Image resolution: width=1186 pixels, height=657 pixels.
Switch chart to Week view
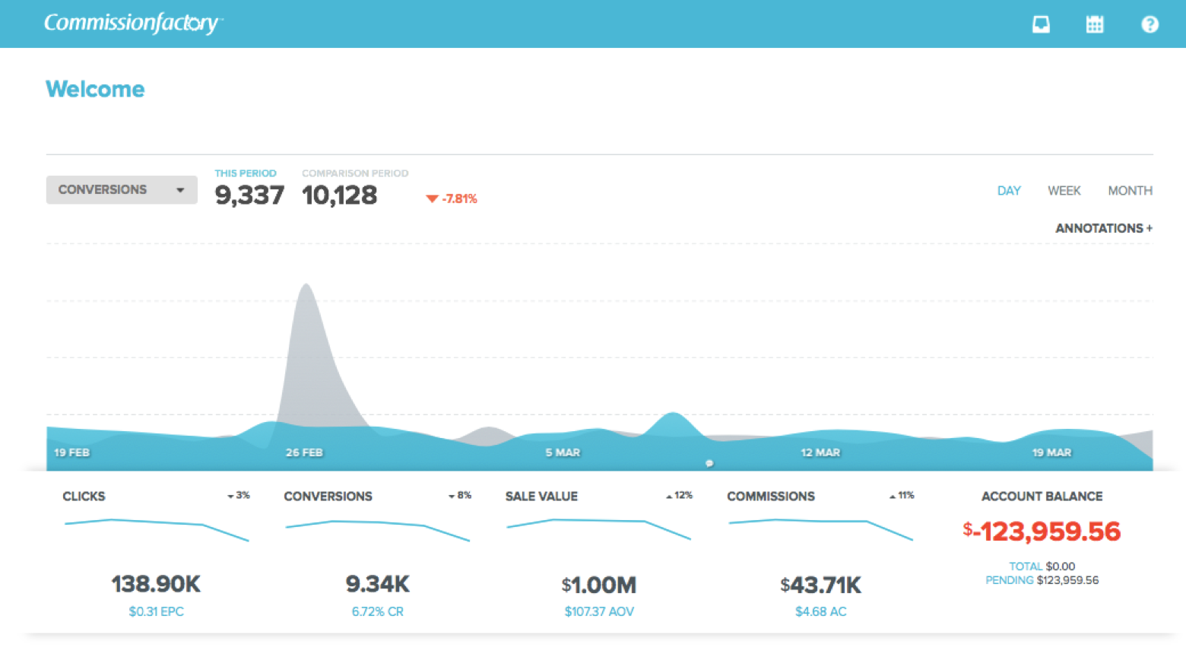1064,191
